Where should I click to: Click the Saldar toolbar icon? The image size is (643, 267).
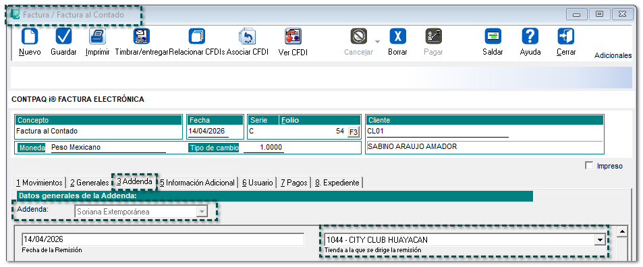pos(493,36)
